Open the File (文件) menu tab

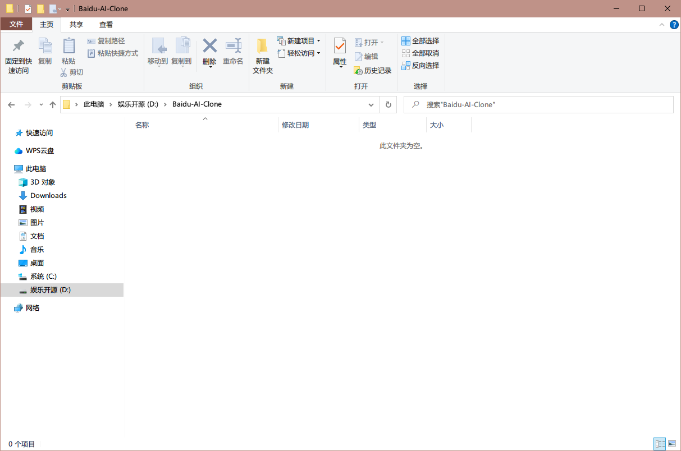click(16, 24)
